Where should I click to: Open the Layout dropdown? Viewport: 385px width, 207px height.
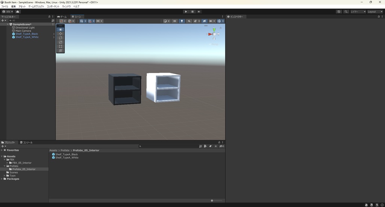pos(375,12)
